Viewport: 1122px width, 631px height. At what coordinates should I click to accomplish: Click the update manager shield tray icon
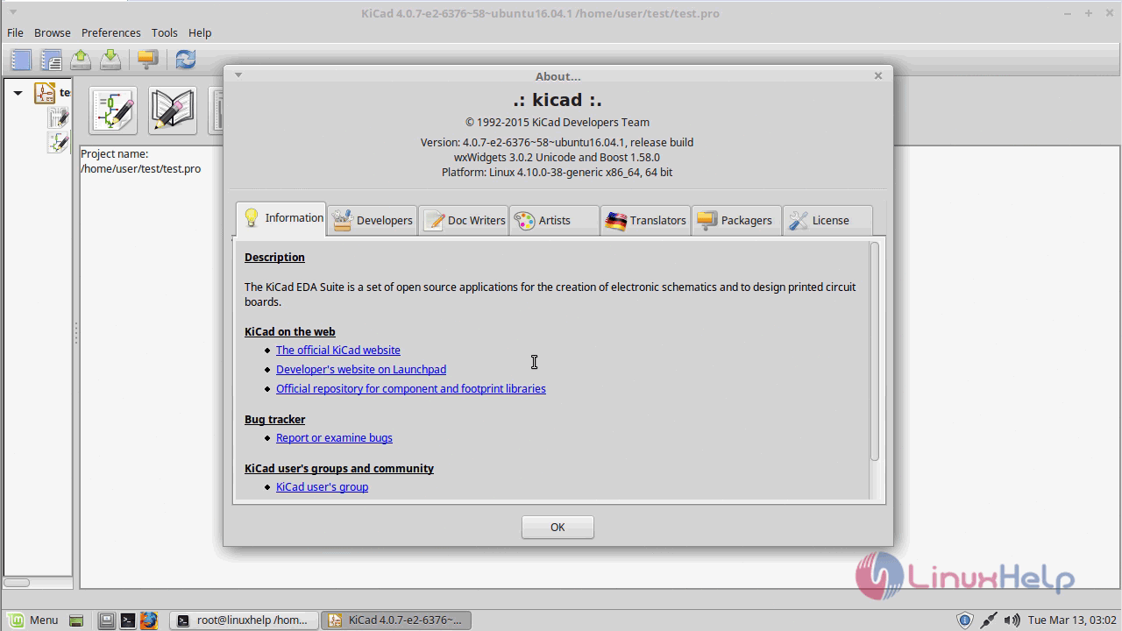pos(964,620)
